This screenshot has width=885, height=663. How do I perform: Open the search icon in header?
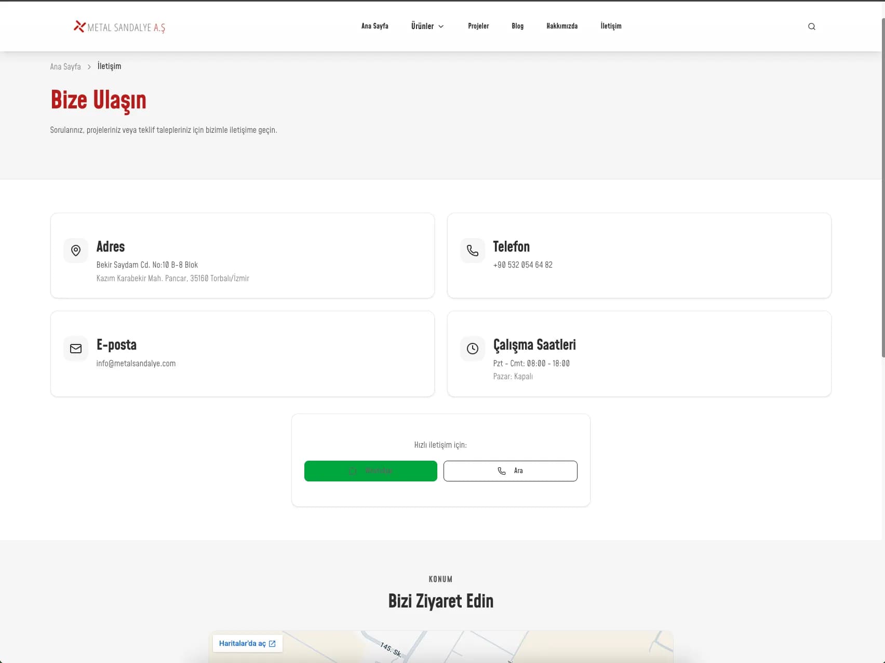811,26
